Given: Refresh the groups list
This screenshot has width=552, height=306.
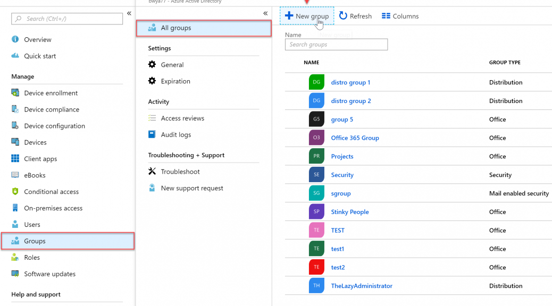Looking at the screenshot, I should pyautogui.click(x=356, y=16).
